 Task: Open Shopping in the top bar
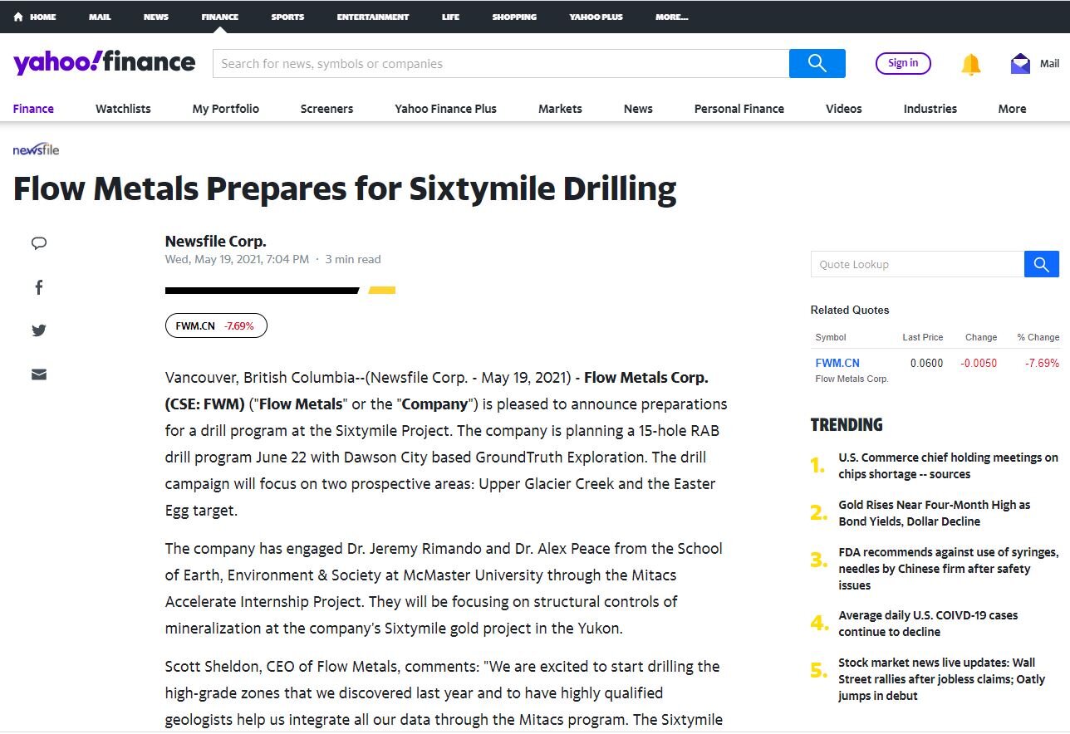(x=514, y=17)
